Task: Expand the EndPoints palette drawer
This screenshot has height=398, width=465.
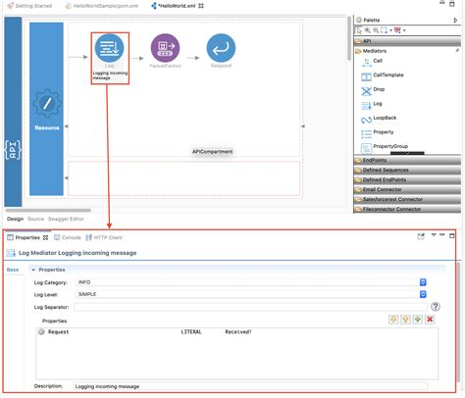Action: point(407,160)
